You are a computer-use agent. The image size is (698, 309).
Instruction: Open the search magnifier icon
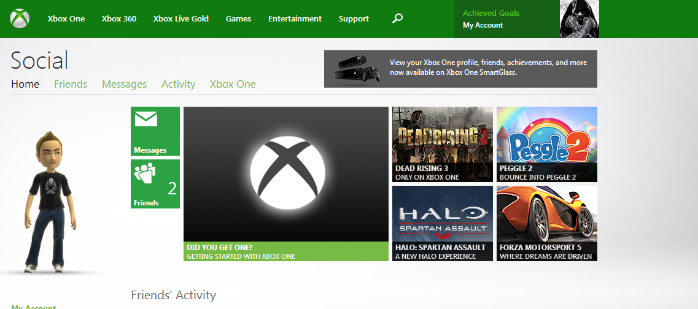[398, 18]
